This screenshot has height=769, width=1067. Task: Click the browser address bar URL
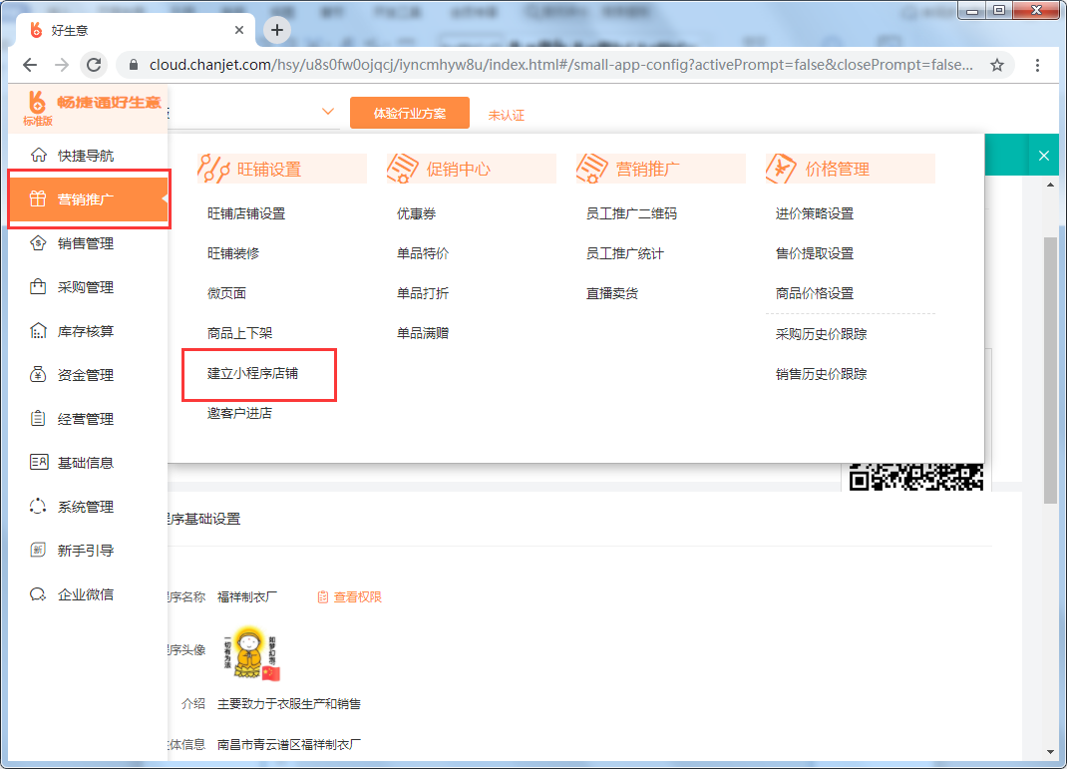[x=560, y=65]
